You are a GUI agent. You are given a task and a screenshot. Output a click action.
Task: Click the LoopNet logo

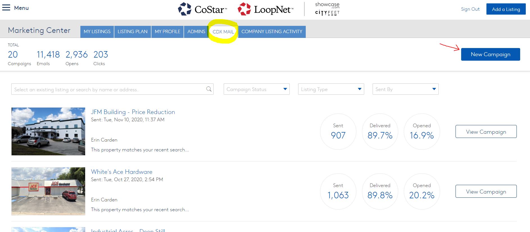265,9
